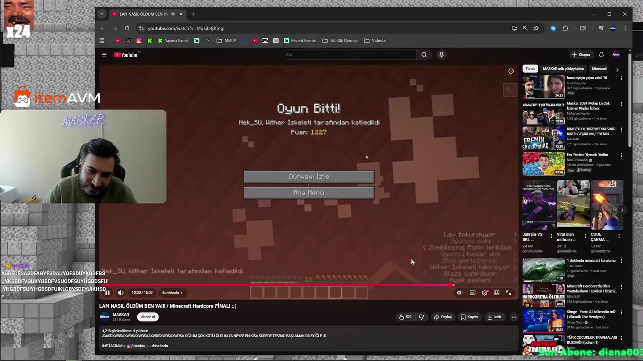This screenshot has height=361, width=643.
Task: Open Chrome tab search dropdown
Action: (x=102, y=14)
